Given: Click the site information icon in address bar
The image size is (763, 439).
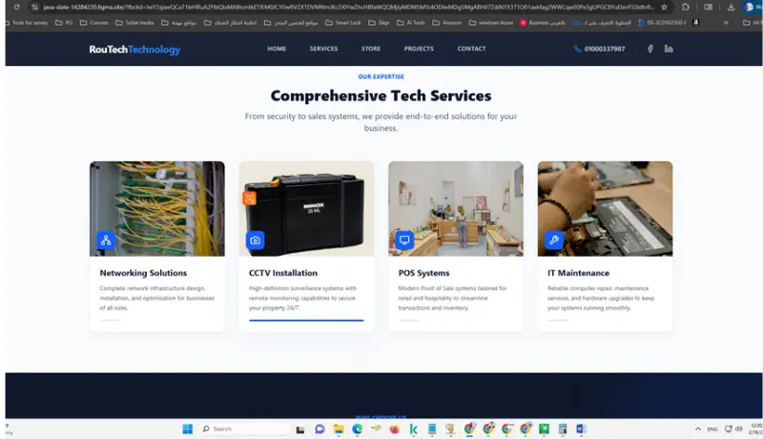Looking at the screenshot, I should [x=34, y=8].
